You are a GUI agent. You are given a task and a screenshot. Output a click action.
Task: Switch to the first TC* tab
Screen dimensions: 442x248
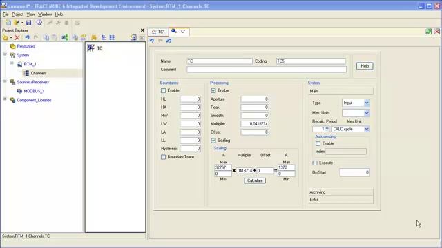[x=158, y=32]
